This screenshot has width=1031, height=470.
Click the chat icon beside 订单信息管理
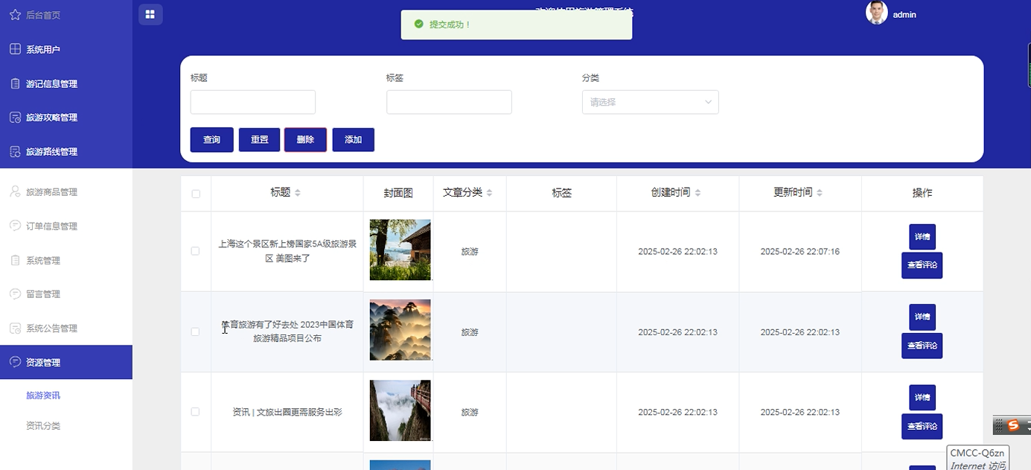[15, 226]
